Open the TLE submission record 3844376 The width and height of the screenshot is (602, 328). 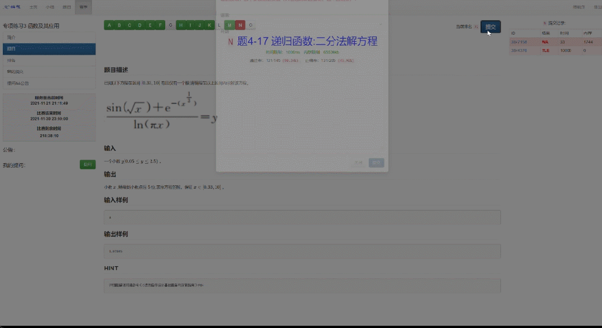(519, 51)
